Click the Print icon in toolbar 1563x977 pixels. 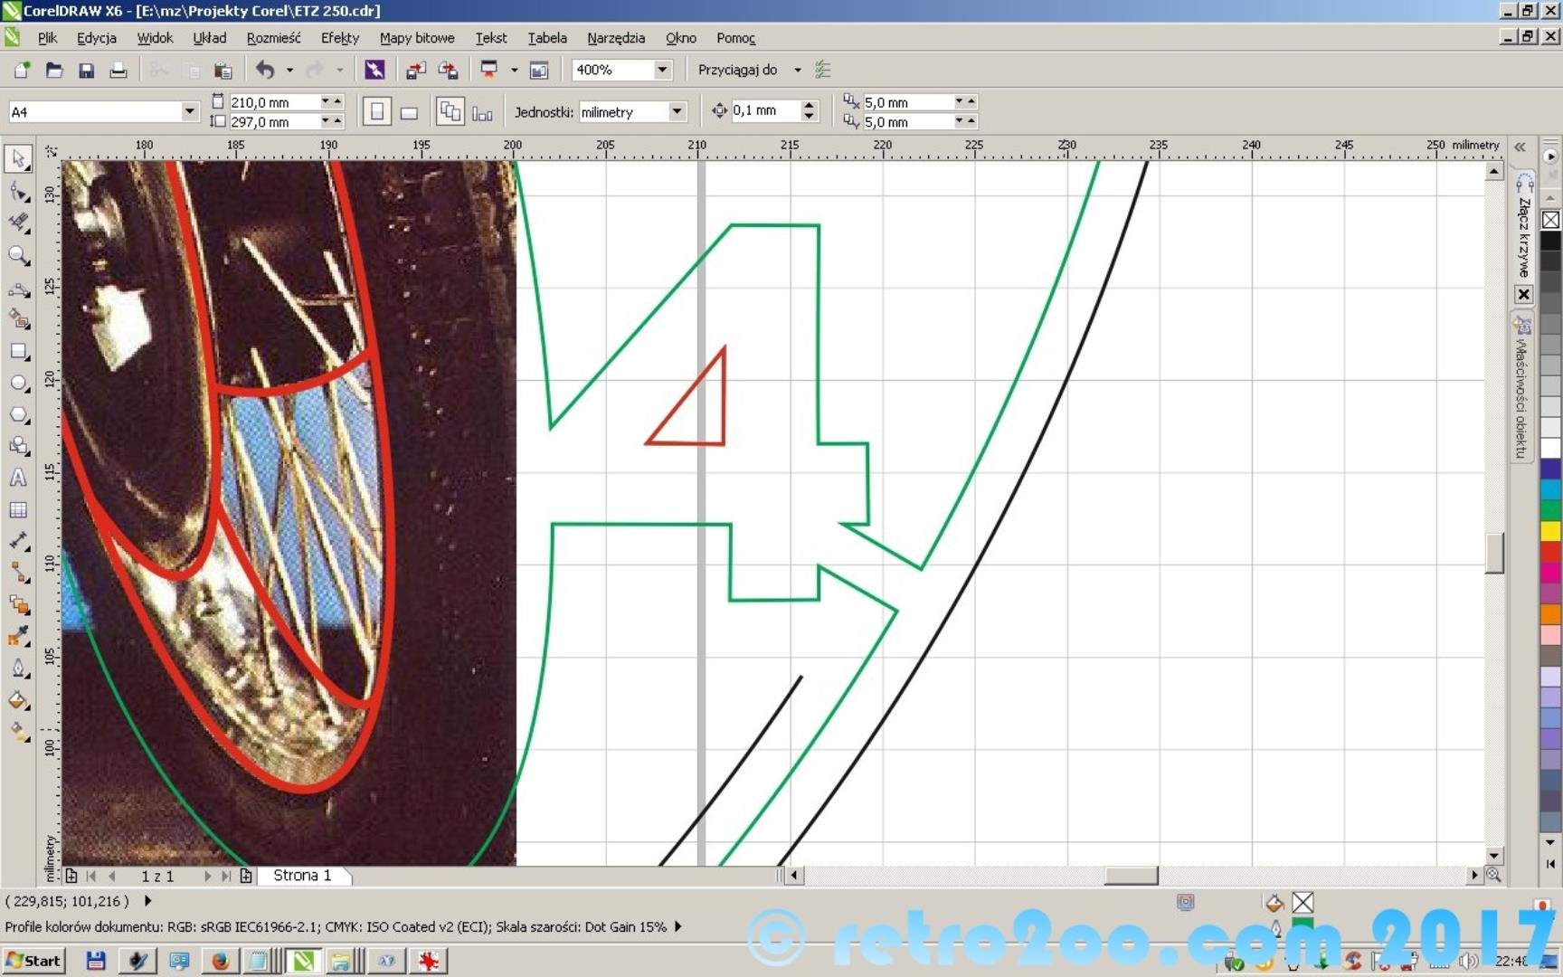coord(118,71)
